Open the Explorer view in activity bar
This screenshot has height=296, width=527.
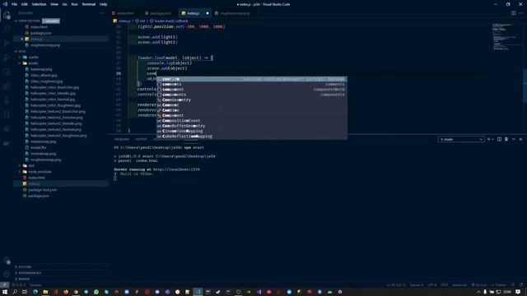7,15
